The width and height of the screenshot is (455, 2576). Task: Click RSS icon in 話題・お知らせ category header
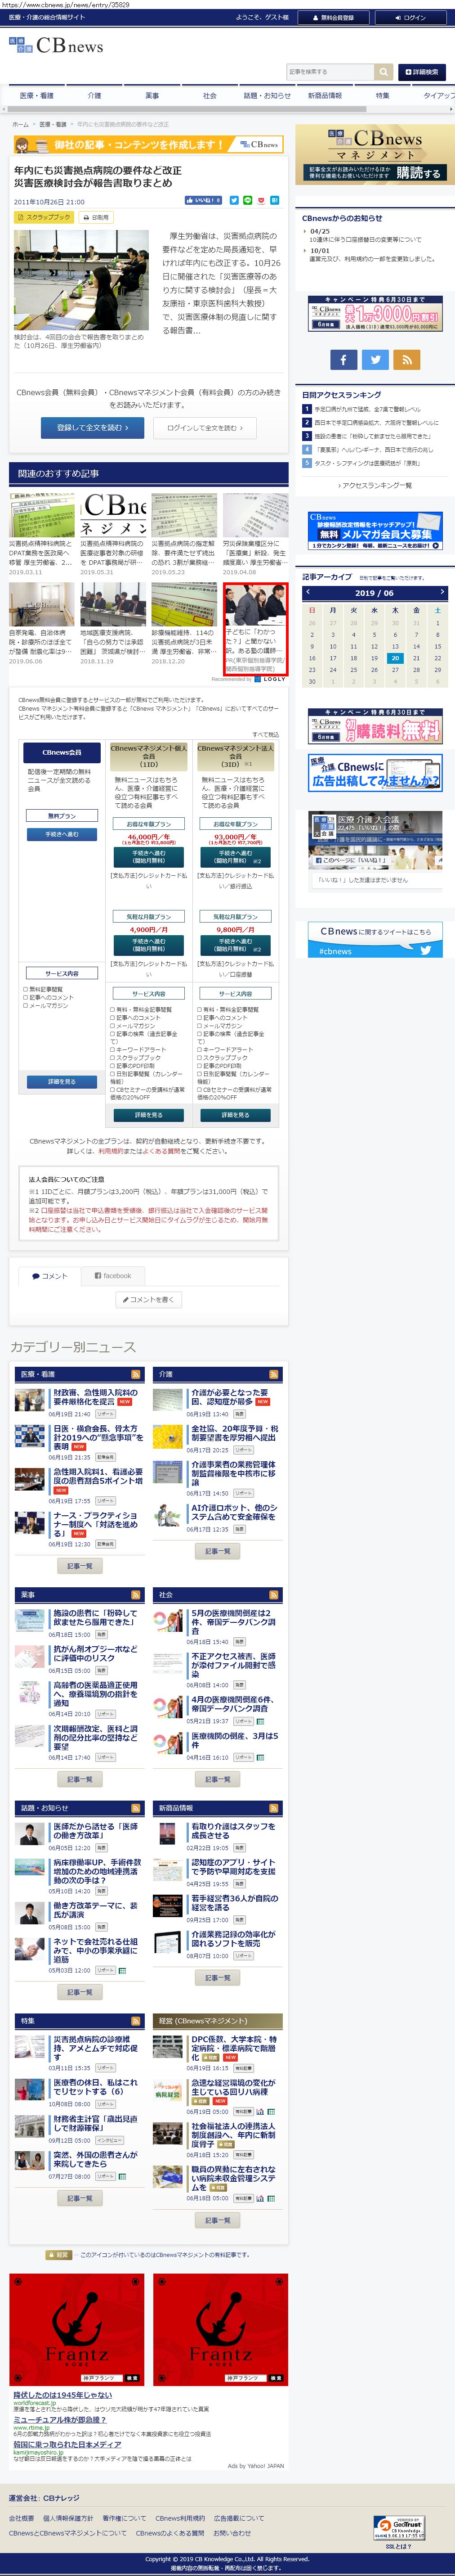pos(136,1808)
